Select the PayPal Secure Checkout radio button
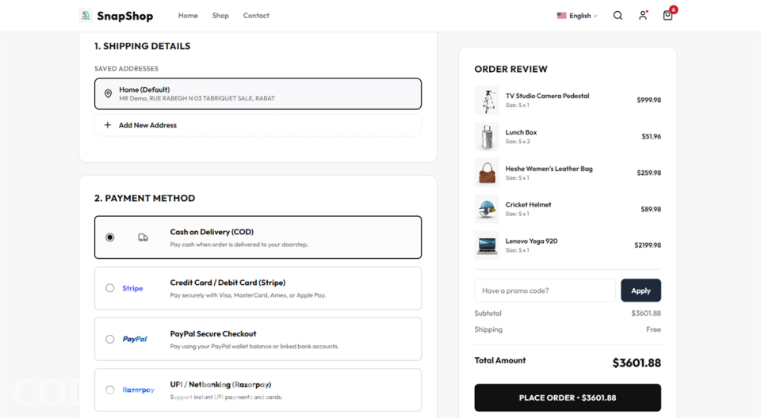 tap(110, 339)
